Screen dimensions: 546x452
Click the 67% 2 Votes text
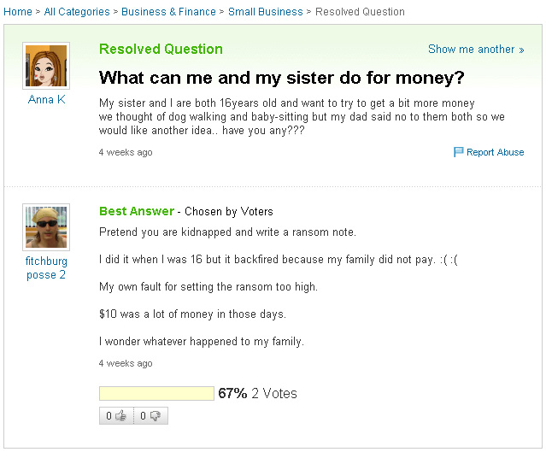click(257, 394)
